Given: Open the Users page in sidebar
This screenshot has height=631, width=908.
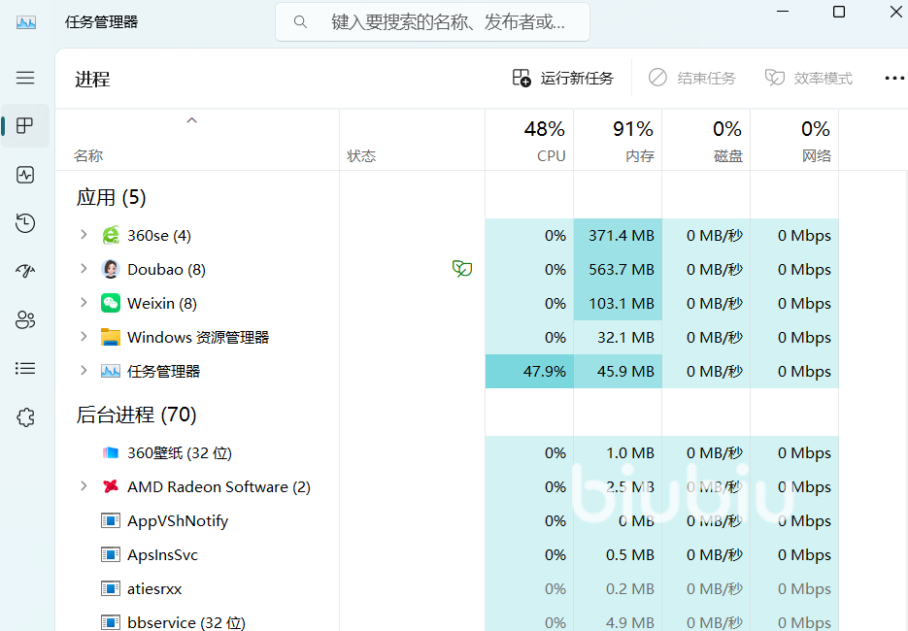Looking at the screenshot, I should point(25,319).
